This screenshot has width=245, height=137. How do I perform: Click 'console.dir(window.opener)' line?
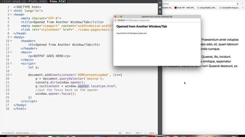coord(60,83)
